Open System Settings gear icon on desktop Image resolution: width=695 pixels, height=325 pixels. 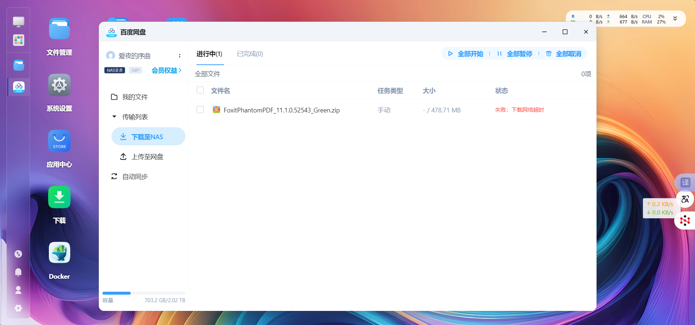point(59,85)
